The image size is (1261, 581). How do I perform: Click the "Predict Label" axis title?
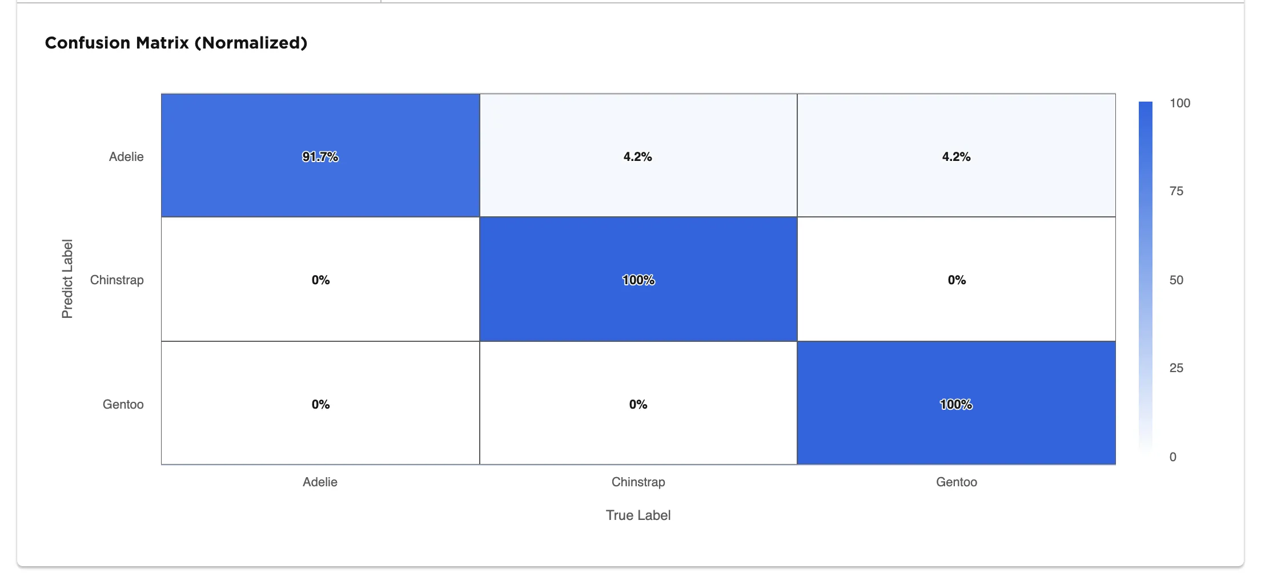67,279
